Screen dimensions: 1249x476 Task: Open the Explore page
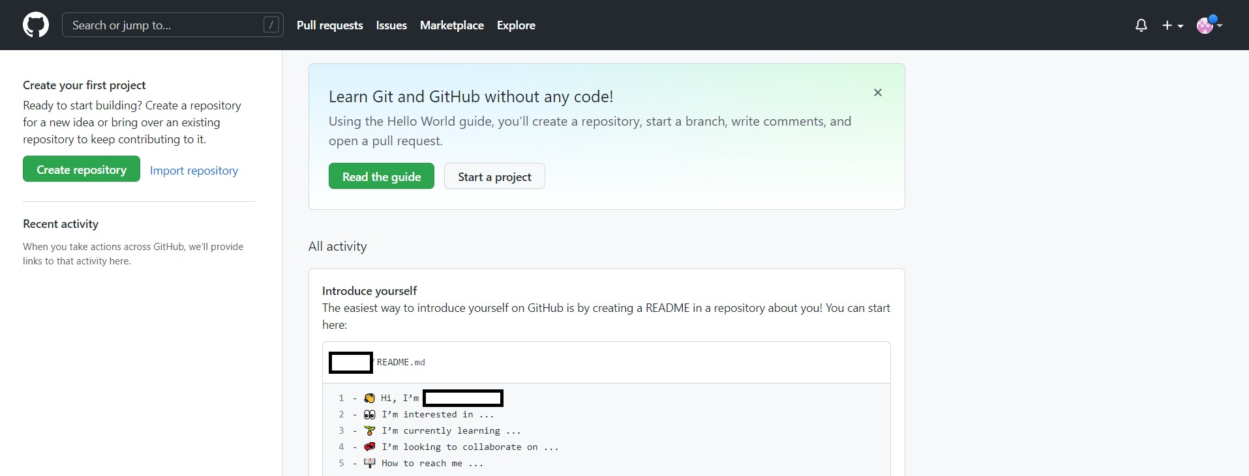pyautogui.click(x=516, y=25)
